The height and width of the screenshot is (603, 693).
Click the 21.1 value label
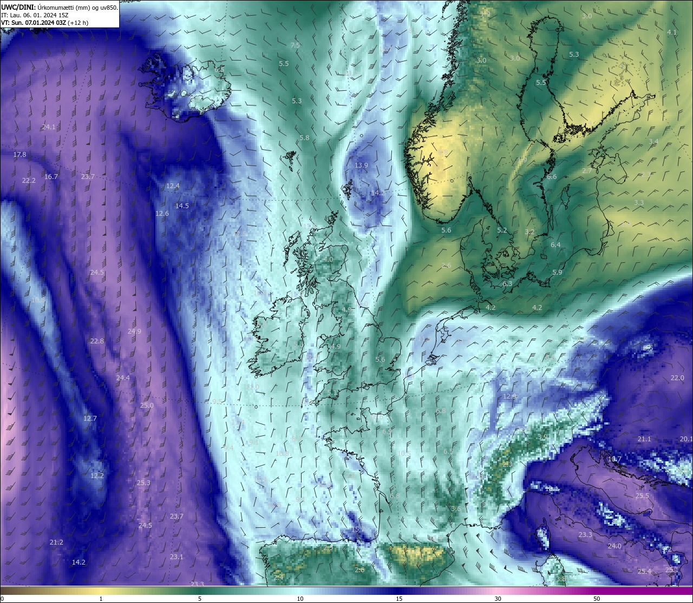point(644,439)
